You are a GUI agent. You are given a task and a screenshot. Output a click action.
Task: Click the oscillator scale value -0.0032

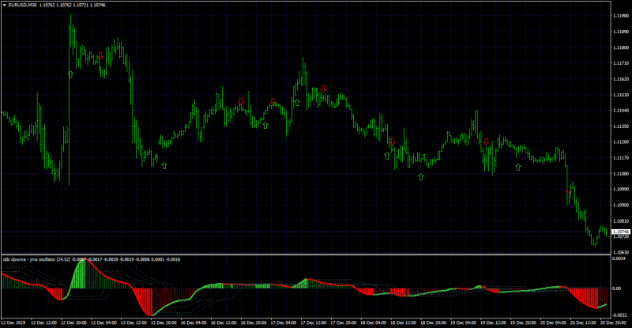click(x=619, y=315)
